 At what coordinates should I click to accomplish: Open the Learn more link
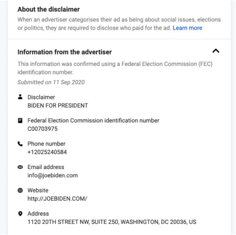point(187,28)
